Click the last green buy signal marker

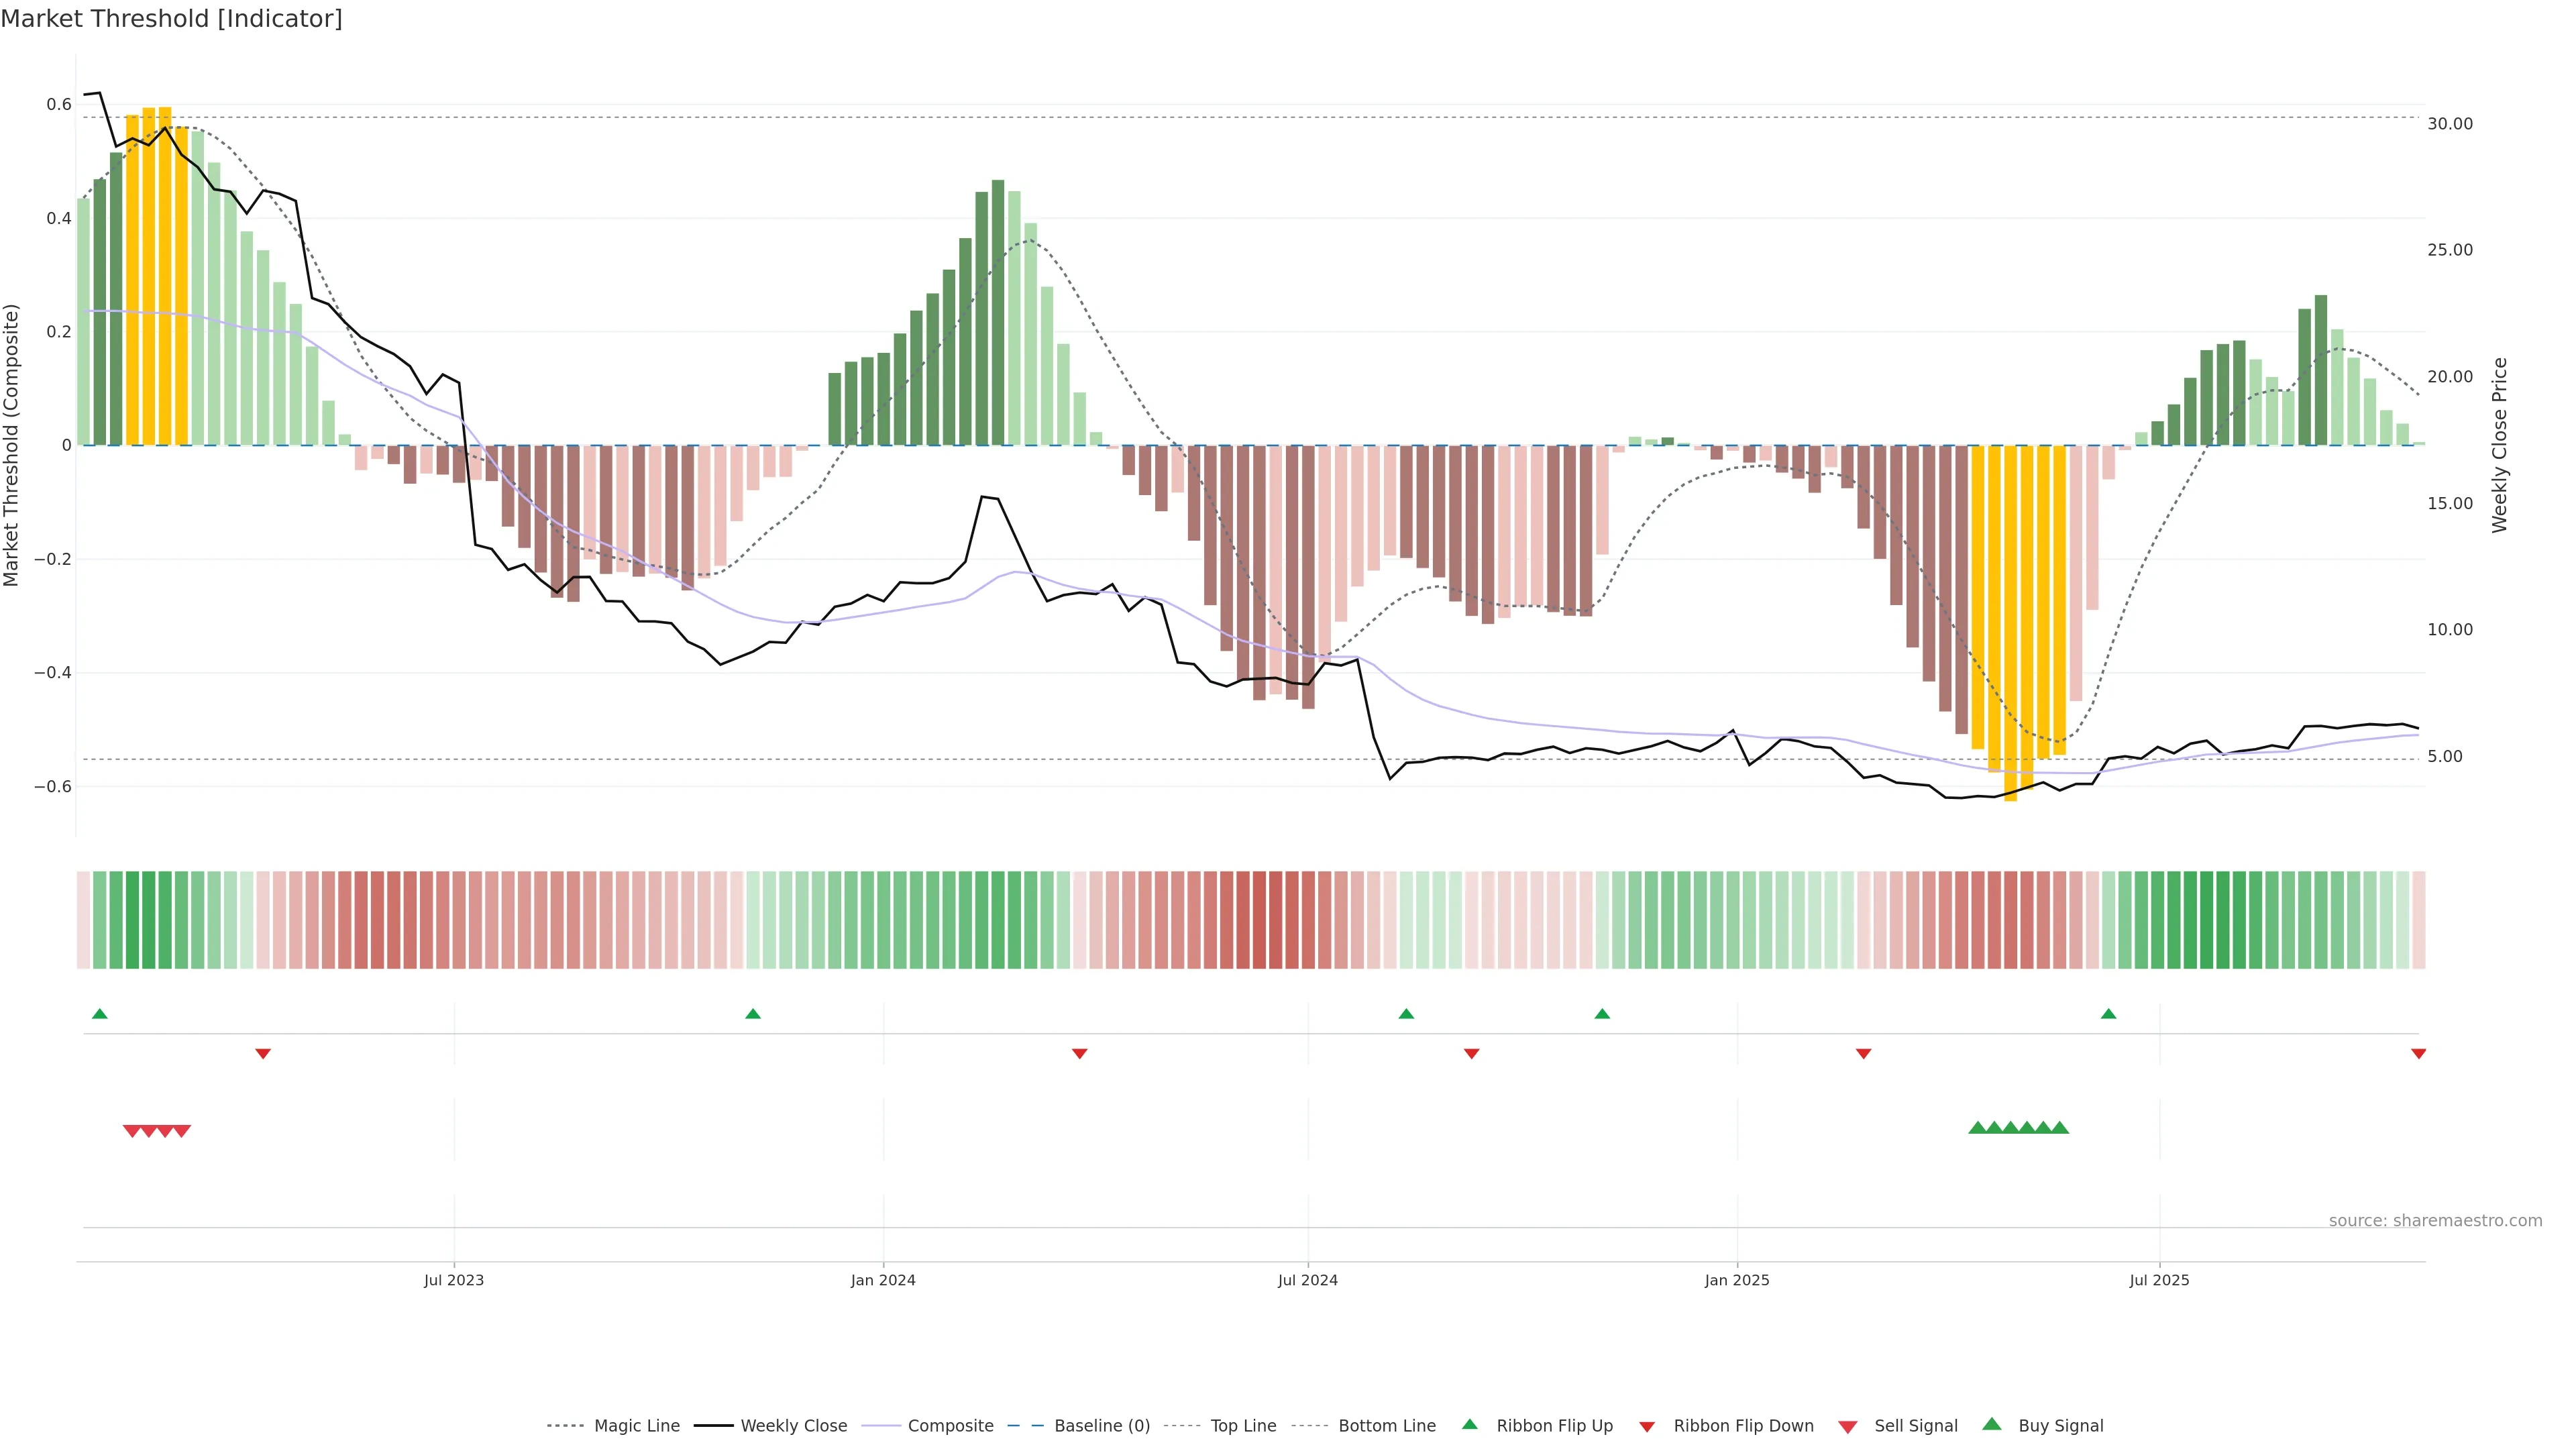2060,1128
